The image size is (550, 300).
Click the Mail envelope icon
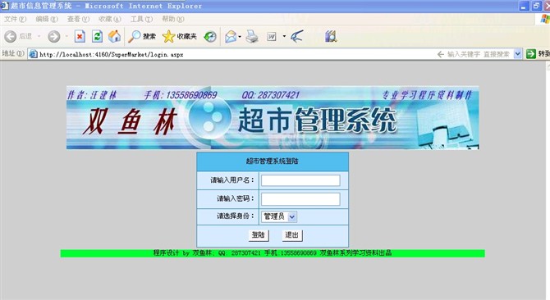pos(231,36)
